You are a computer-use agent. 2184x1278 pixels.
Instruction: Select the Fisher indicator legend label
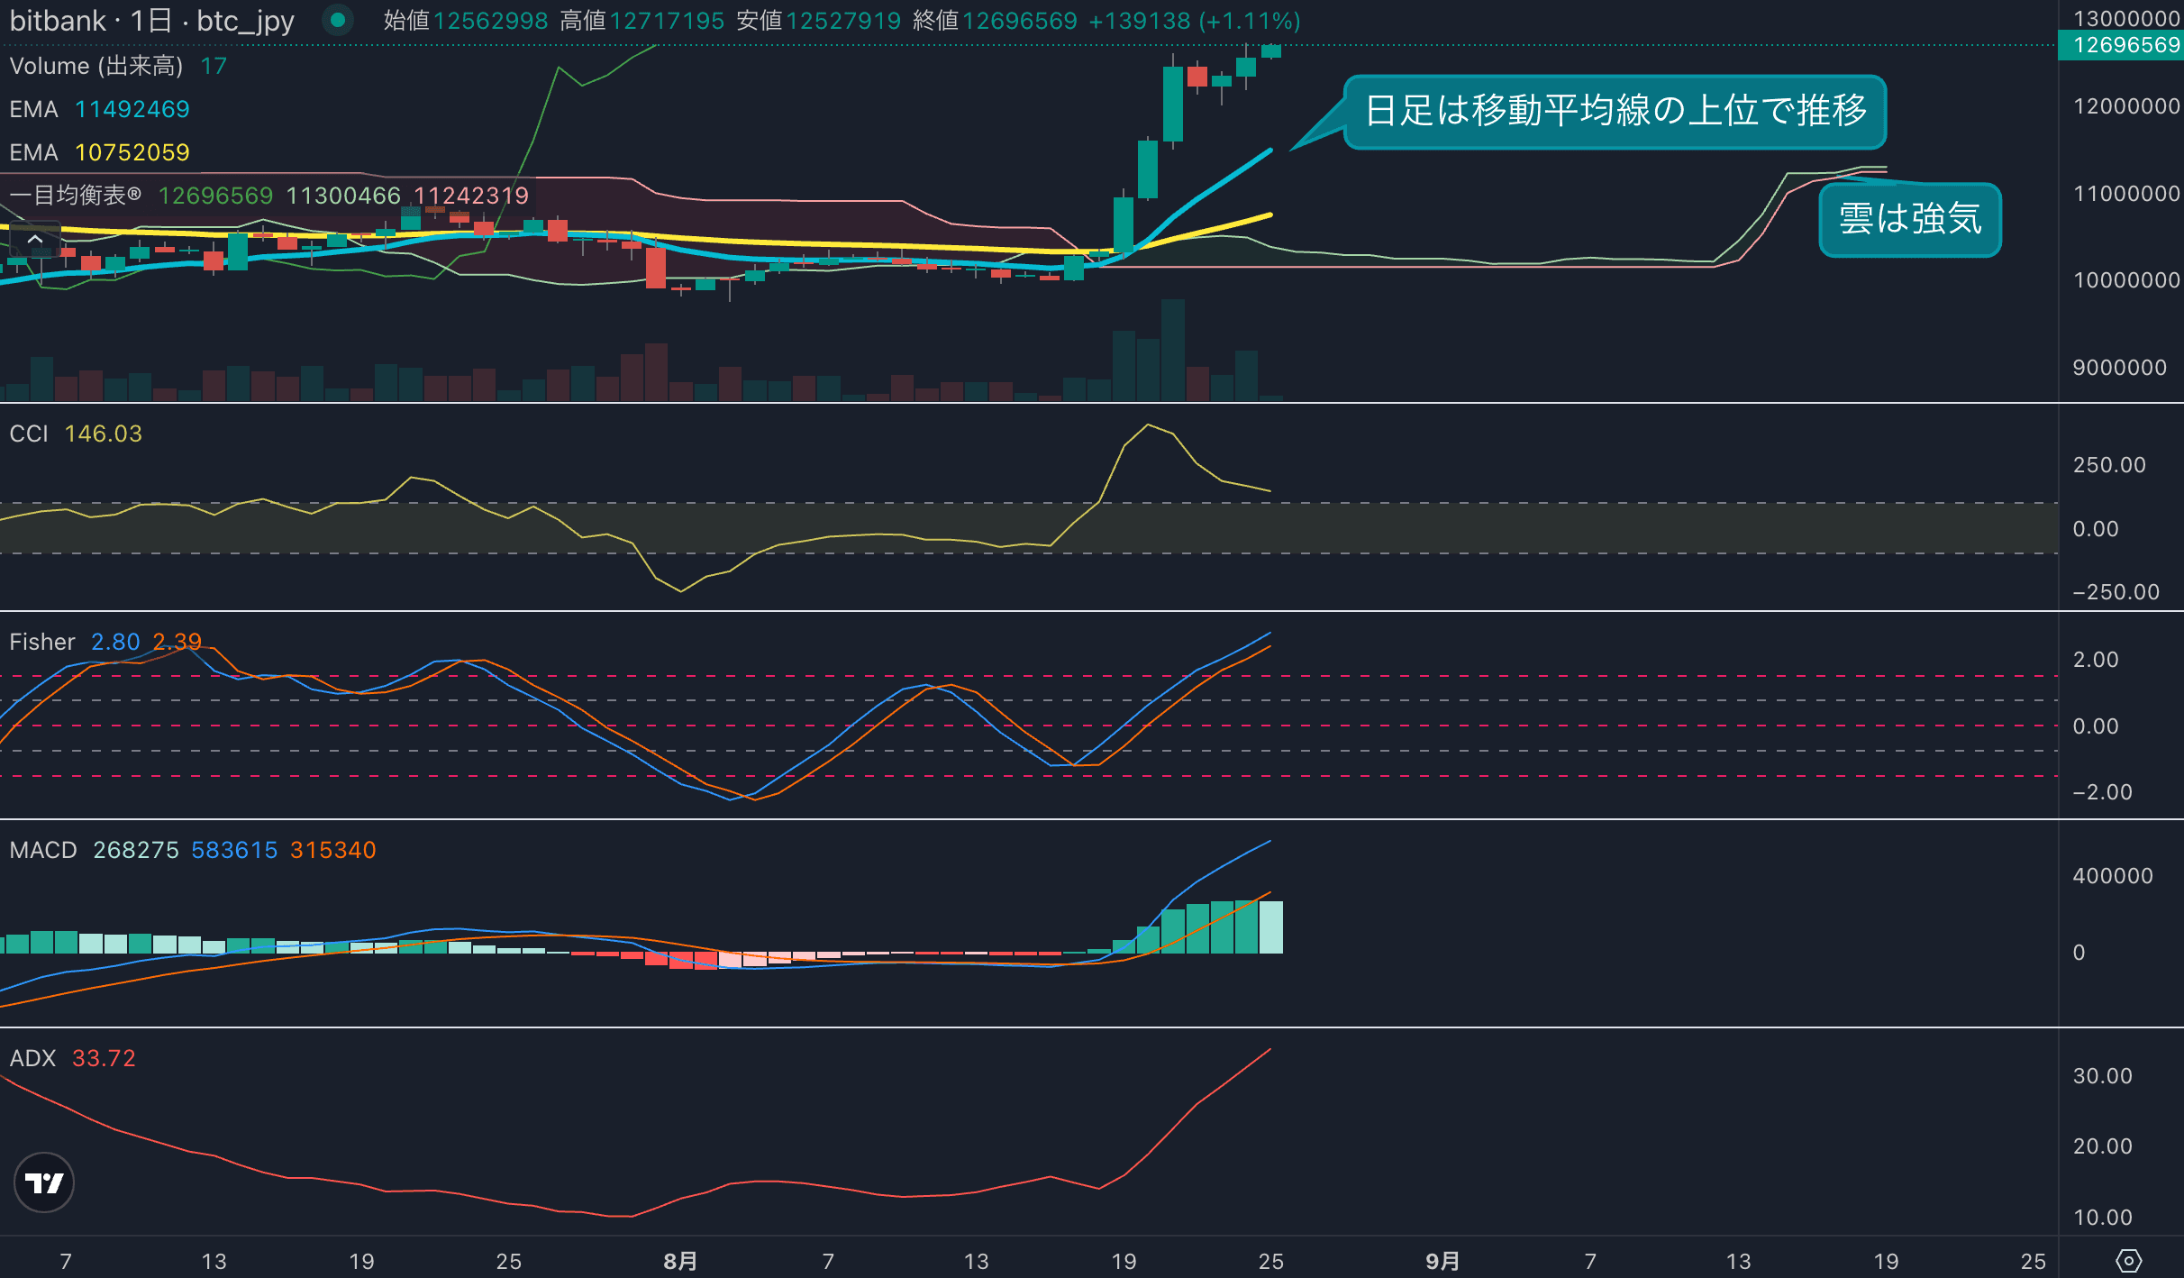[x=42, y=642]
